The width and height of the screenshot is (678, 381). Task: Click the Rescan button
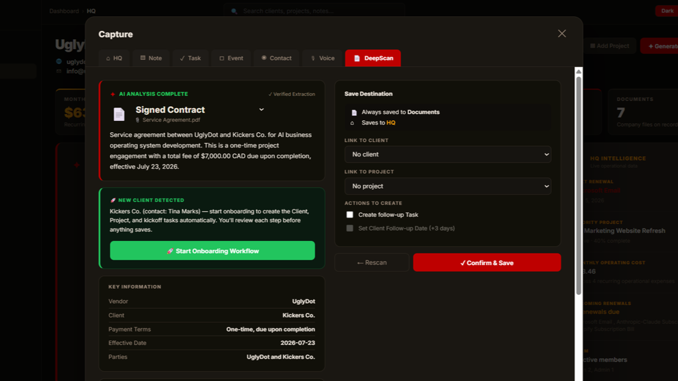pos(372,262)
